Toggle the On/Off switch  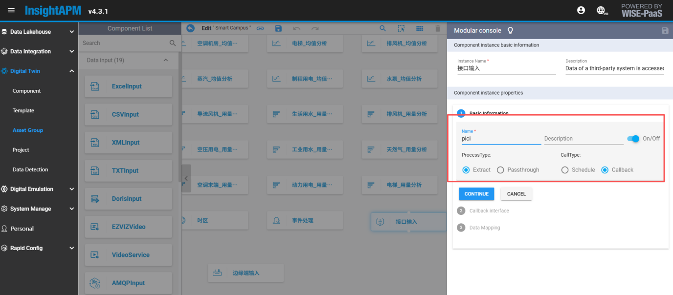[x=633, y=139]
